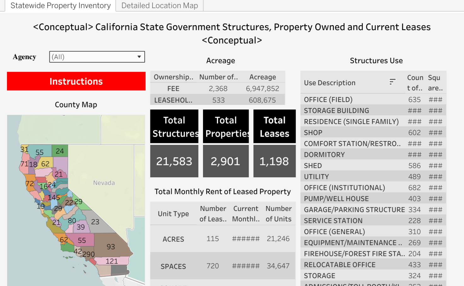Click the Total Leases black header tile
The image size is (464, 286).
point(275,127)
